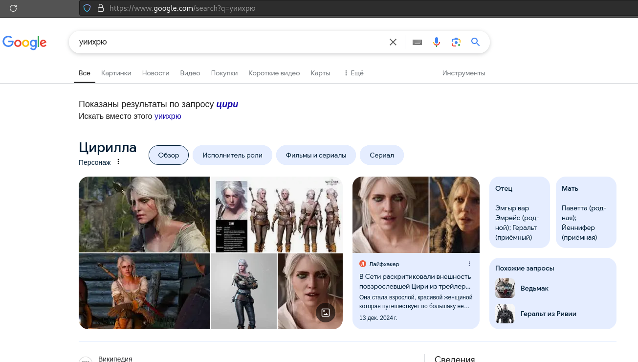This screenshot has width=638, height=362.
Task: Open the Отец info card
Action: click(x=520, y=212)
